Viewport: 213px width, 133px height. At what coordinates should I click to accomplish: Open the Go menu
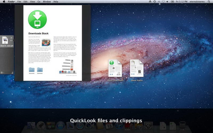[x=39, y=2]
